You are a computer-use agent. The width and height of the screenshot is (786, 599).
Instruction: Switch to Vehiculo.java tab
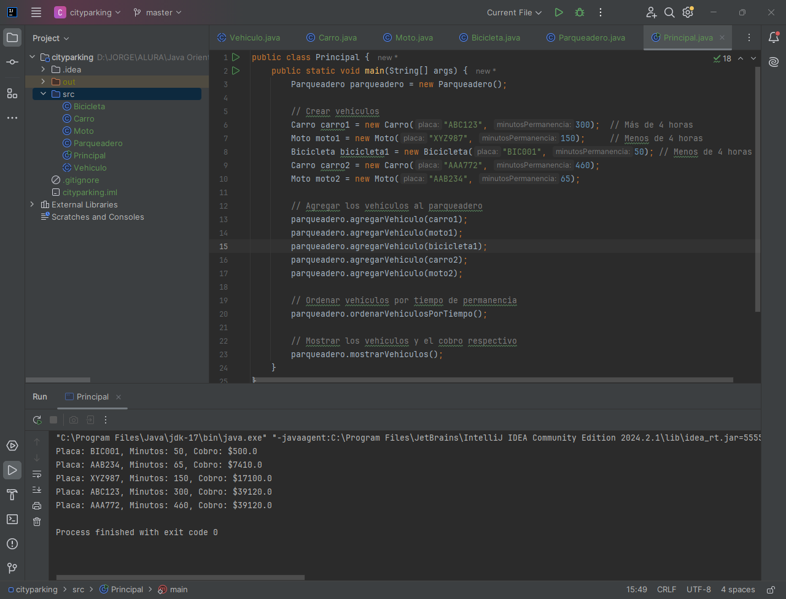[x=248, y=37]
